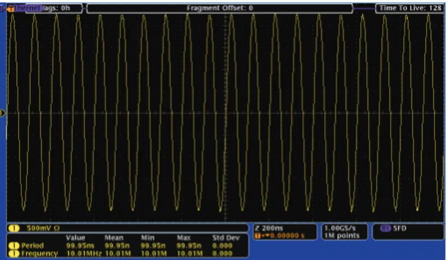Click the Frequency Min value 10.01M
Screen dimensions: 447x260
[154, 253]
